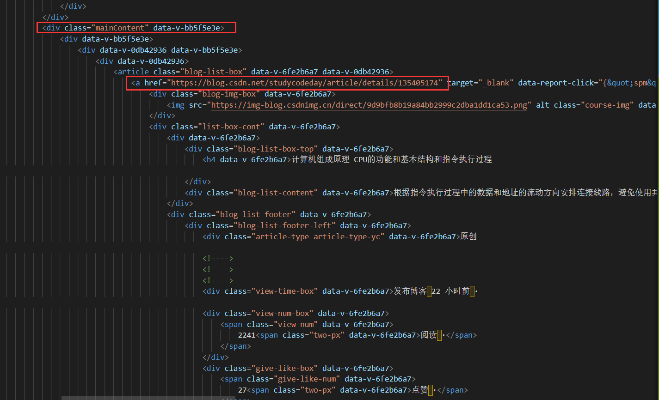The image size is (659, 400).
Task: Click the text 原创
Action: 468,236
